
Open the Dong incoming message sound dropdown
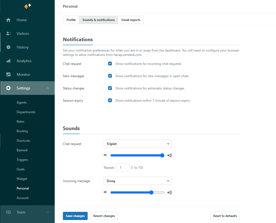click(x=137, y=181)
